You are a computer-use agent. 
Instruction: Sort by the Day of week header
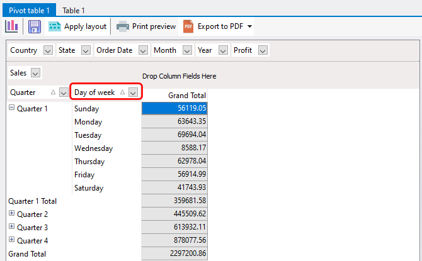pyautogui.click(x=94, y=92)
